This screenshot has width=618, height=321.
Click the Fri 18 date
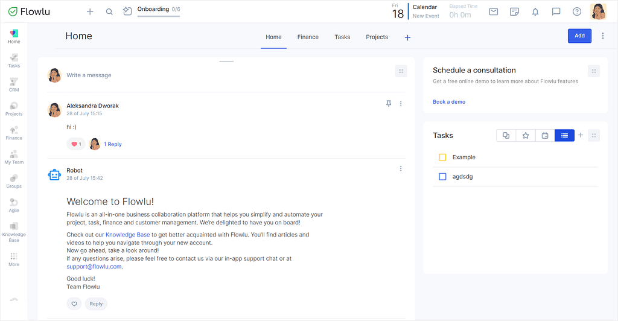point(398,11)
